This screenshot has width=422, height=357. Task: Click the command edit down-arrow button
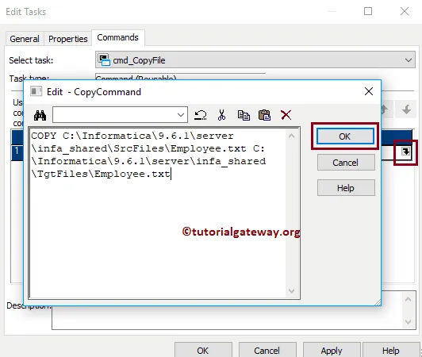(x=406, y=152)
